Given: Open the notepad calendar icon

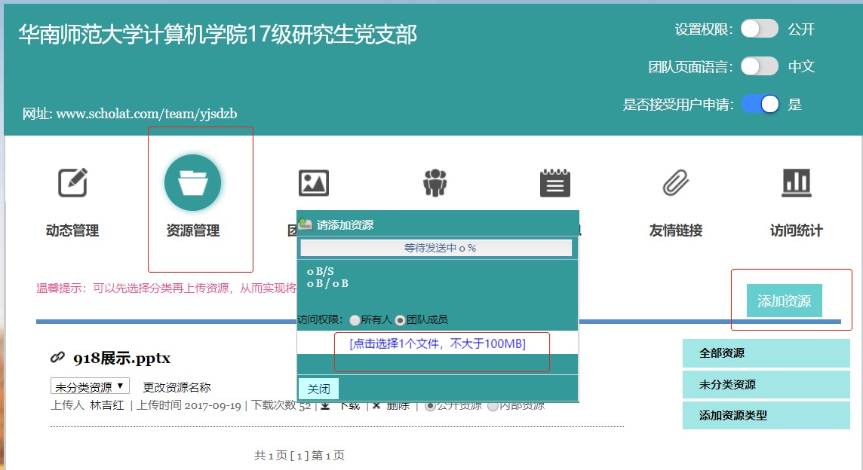Looking at the screenshot, I should point(555,183).
